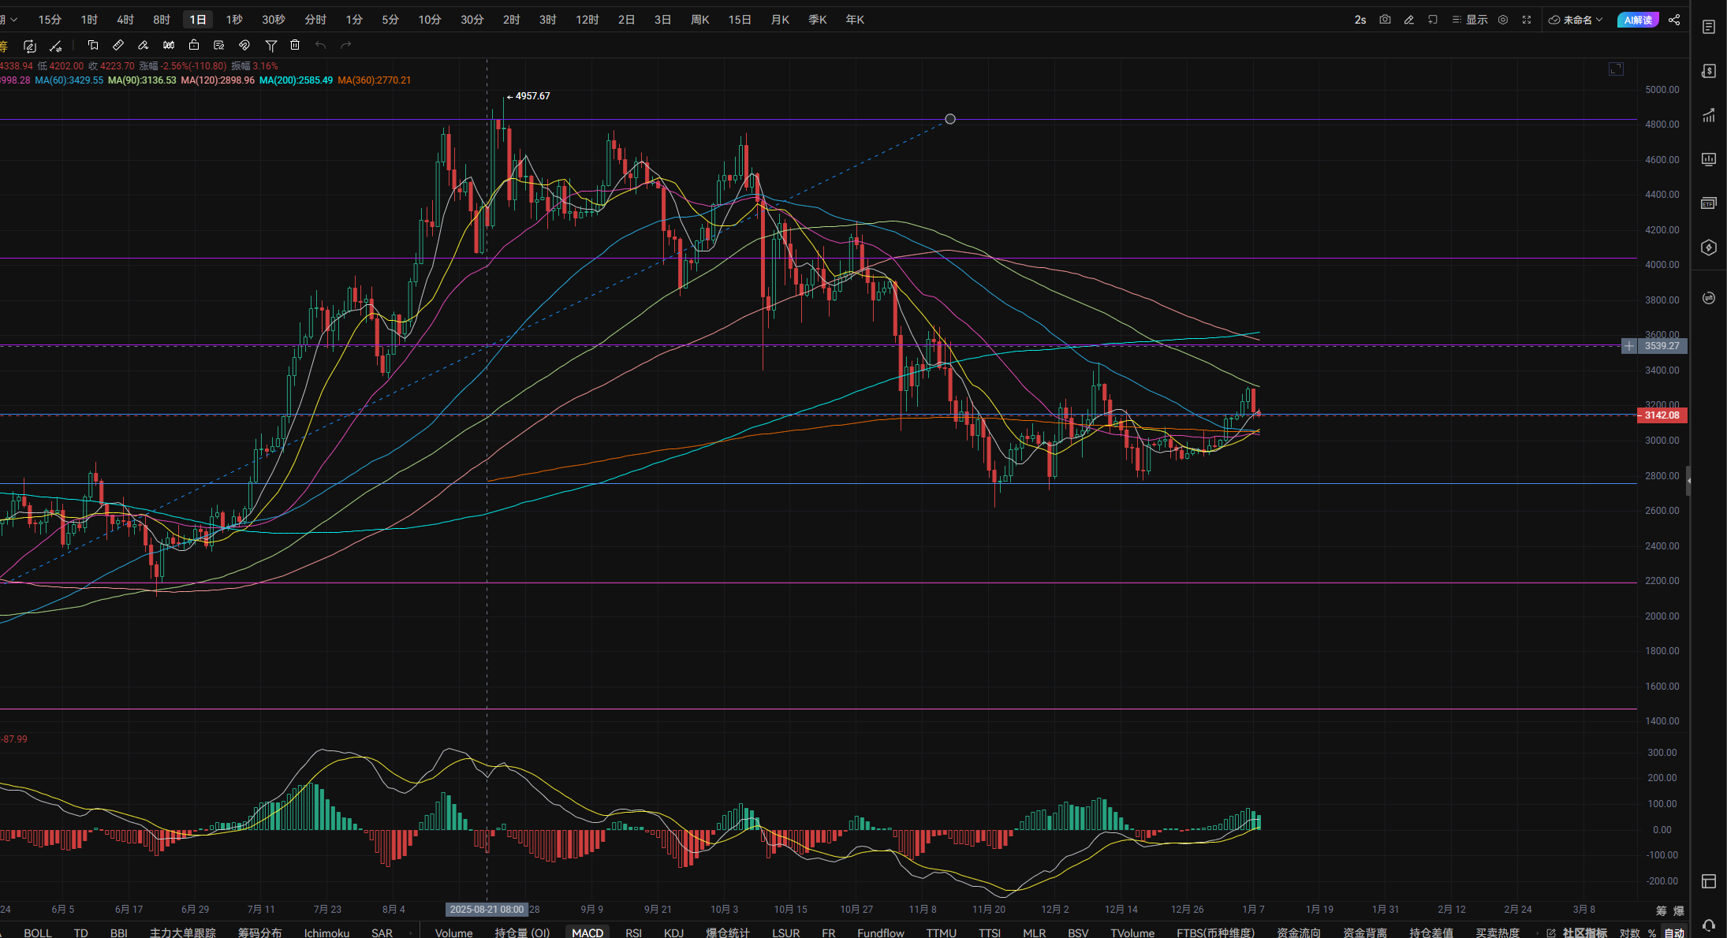Toggle logarithmic scale 对数 option
The width and height of the screenshot is (1727, 938).
pyautogui.click(x=1629, y=932)
